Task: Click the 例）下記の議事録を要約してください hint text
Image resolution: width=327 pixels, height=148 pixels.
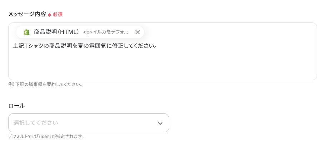Action: tap(45, 85)
